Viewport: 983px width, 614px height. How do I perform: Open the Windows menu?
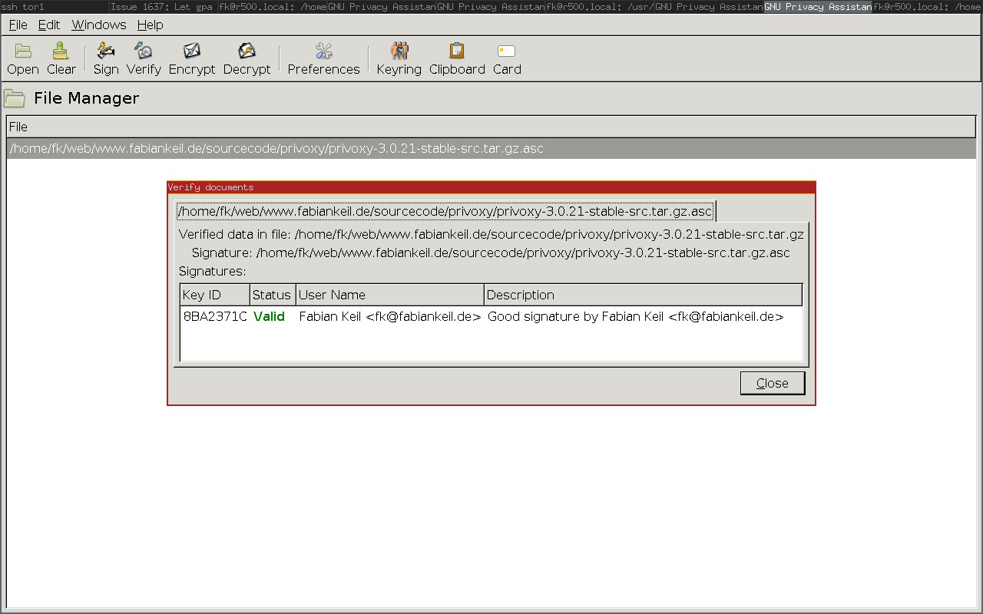pyautogui.click(x=99, y=25)
